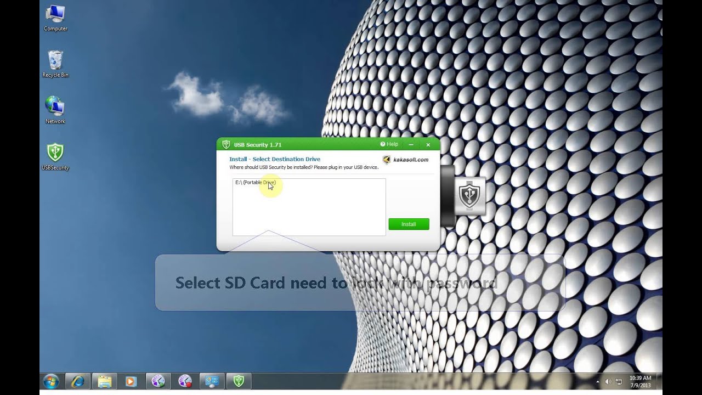Open the Windows Start menu

[x=51, y=381]
